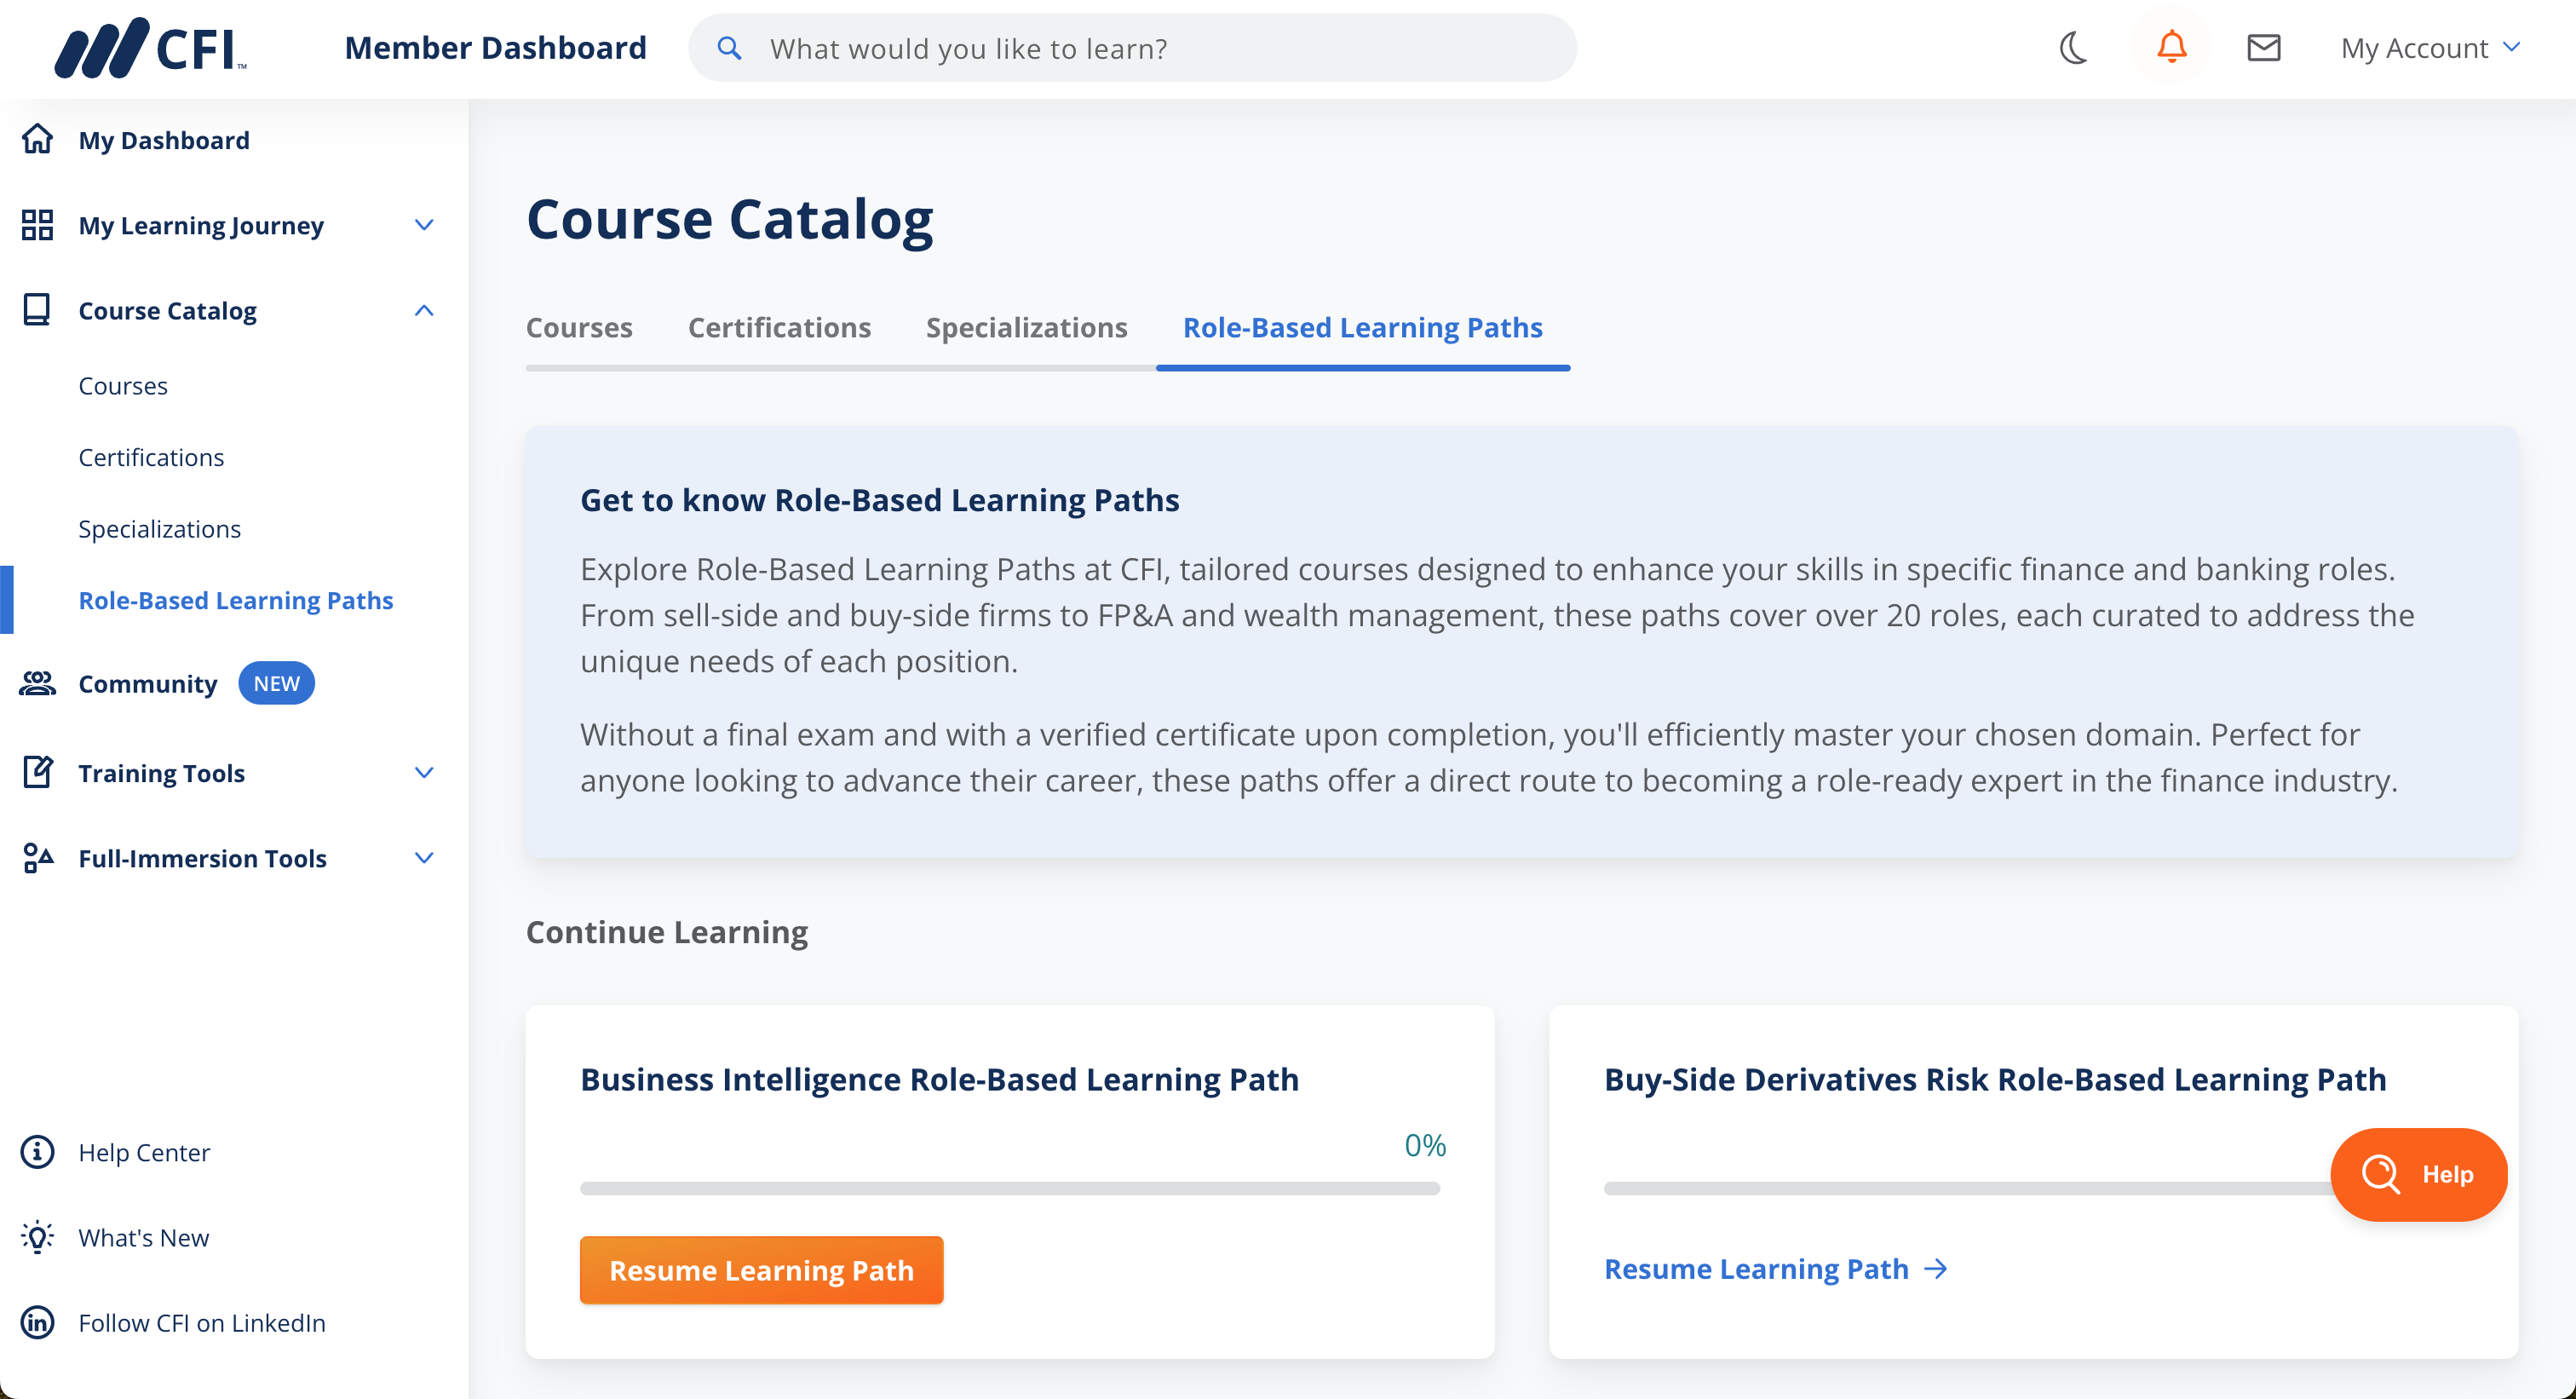Switch to the Certifications tab

pos(779,328)
